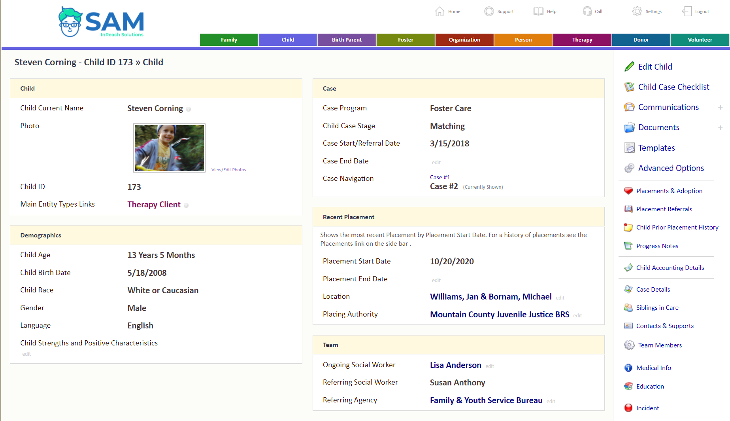Switch to the Child tab
The width and height of the screenshot is (730, 421).
pos(288,40)
